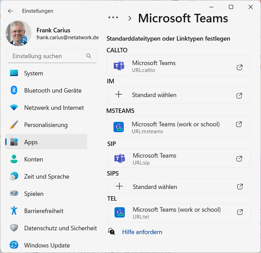Choose Standard wählen for IM
Viewport: 261px width, 253px height.
(x=154, y=95)
